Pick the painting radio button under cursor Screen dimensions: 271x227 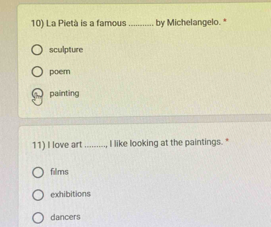click(x=37, y=94)
